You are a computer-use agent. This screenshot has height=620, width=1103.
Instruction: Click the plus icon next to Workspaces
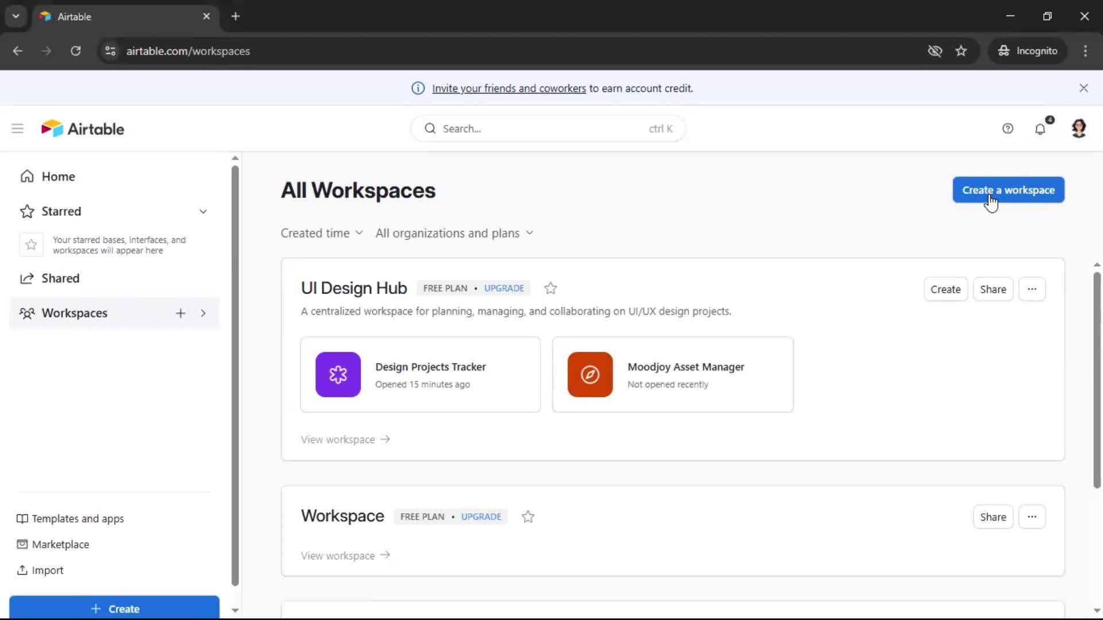[x=180, y=313]
